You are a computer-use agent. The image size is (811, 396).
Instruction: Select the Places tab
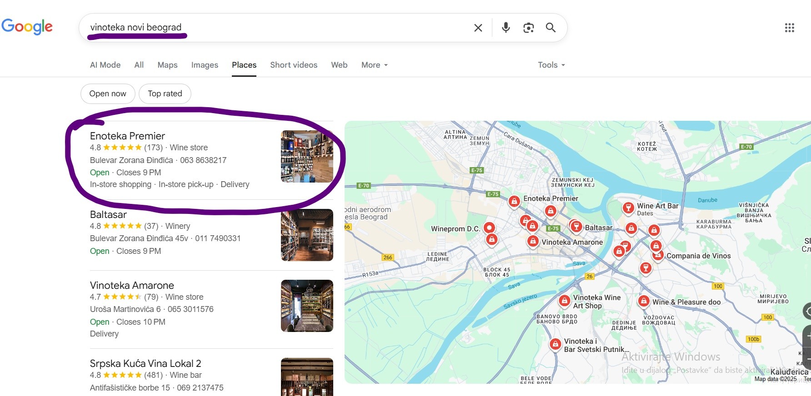(244, 65)
